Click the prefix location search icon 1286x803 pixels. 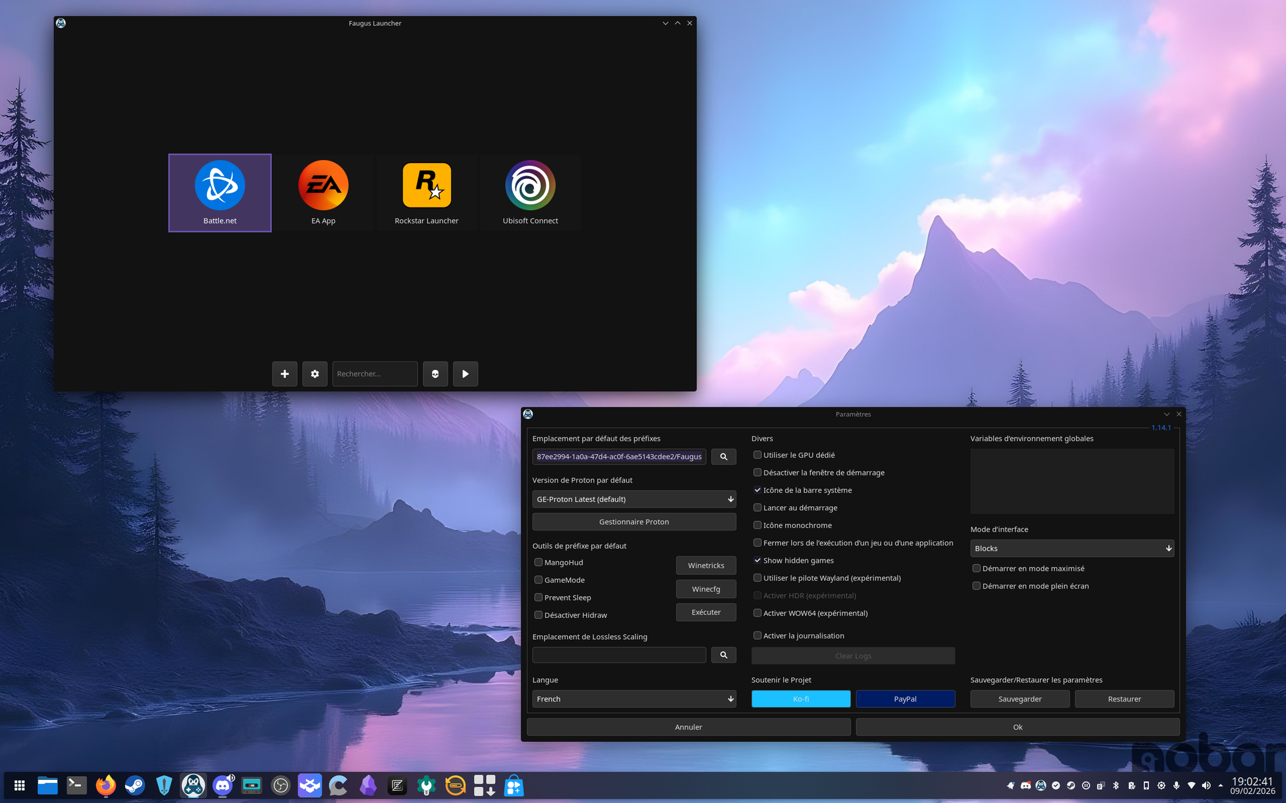pyautogui.click(x=723, y=457)
